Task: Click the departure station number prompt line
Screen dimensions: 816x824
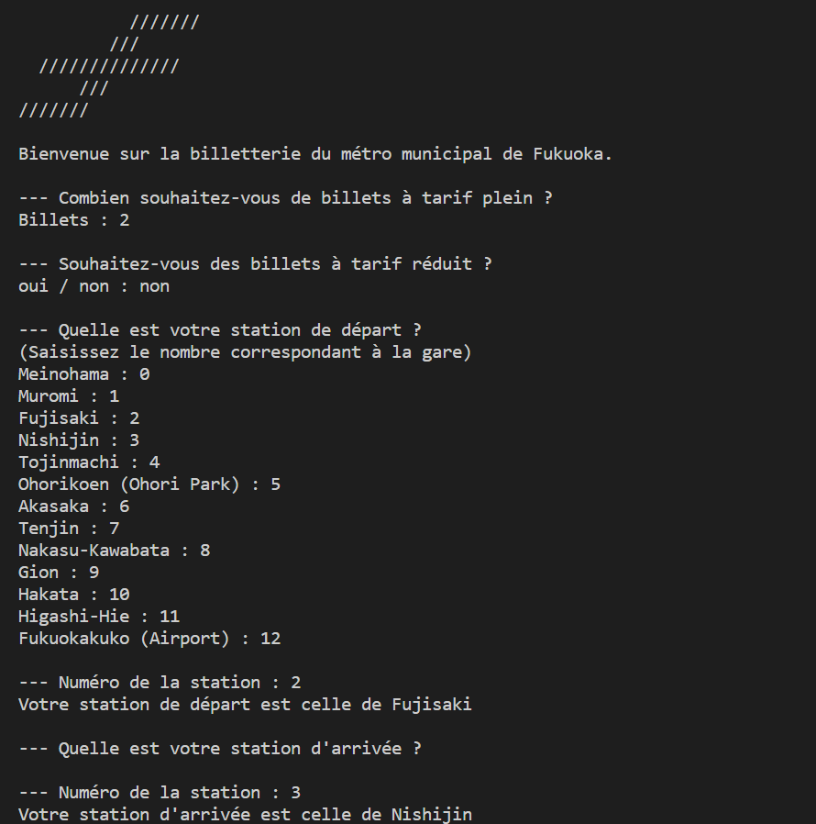Action: point(160,683)
